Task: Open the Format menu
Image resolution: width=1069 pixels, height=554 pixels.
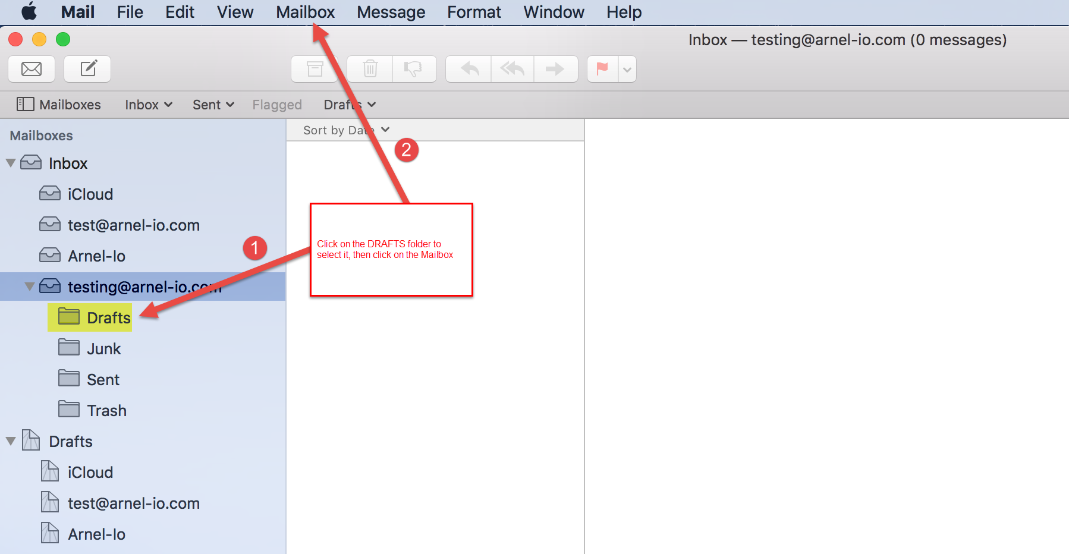Action: tap(474, 12)
